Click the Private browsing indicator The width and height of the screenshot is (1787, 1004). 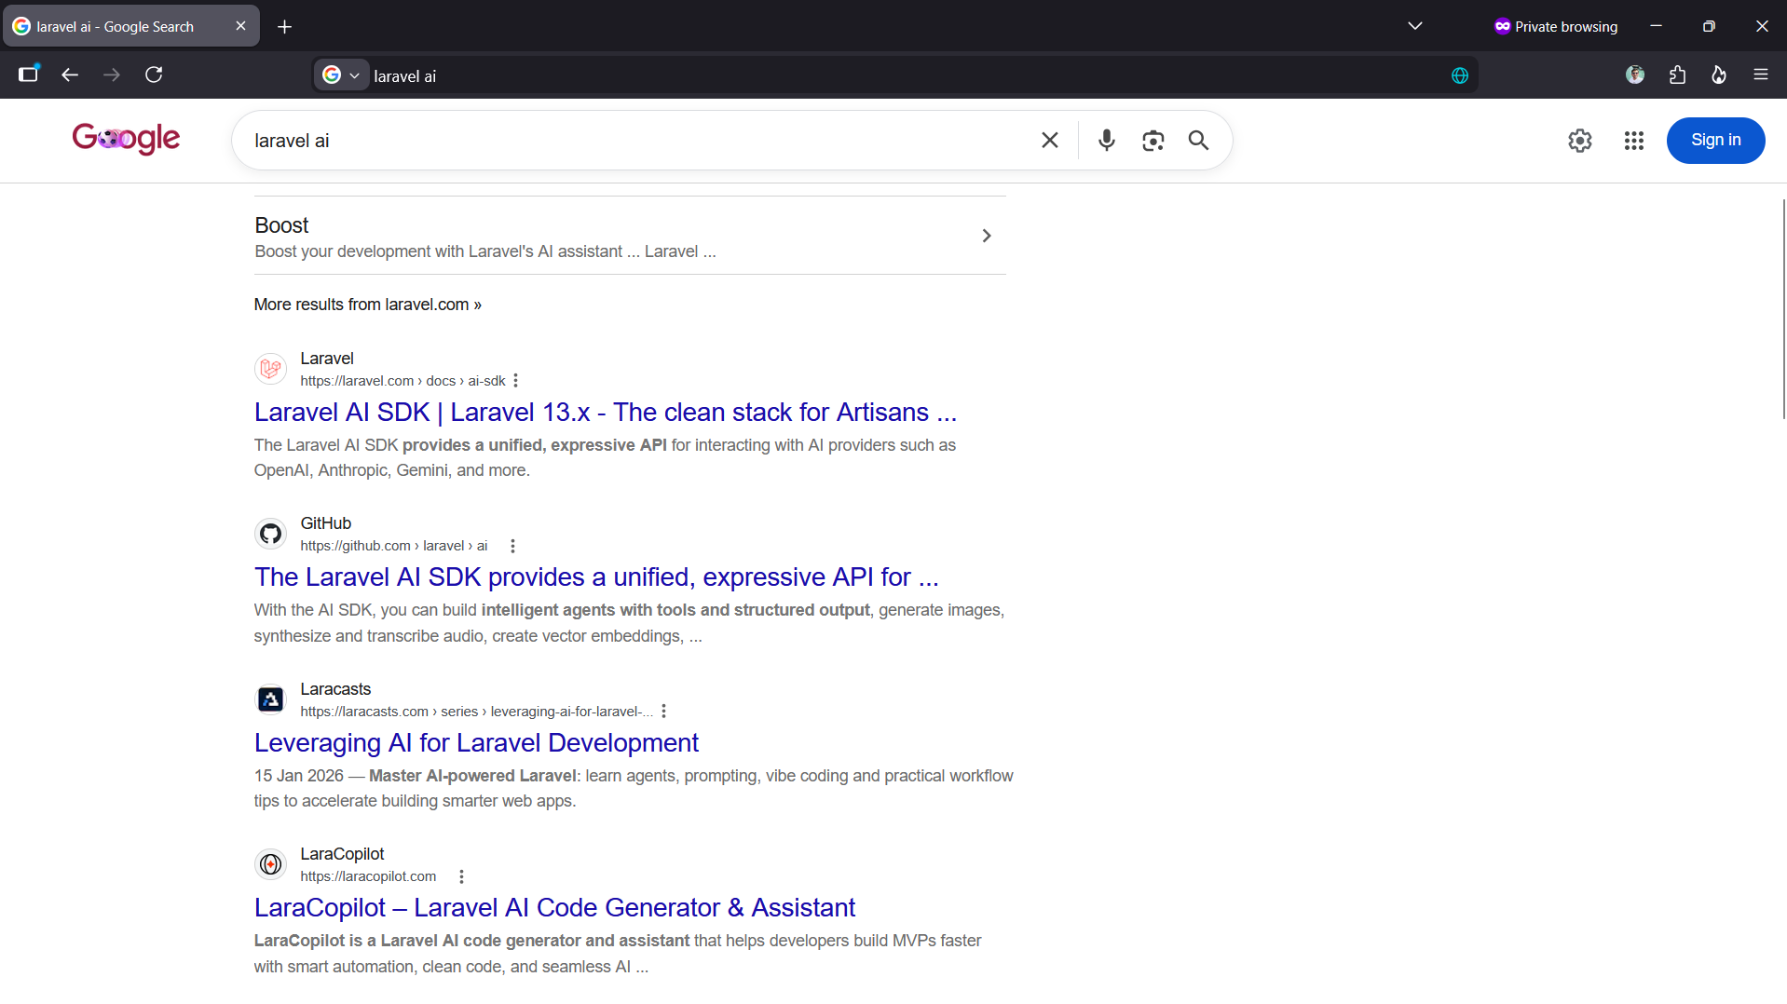click(x=1556, y=26)
